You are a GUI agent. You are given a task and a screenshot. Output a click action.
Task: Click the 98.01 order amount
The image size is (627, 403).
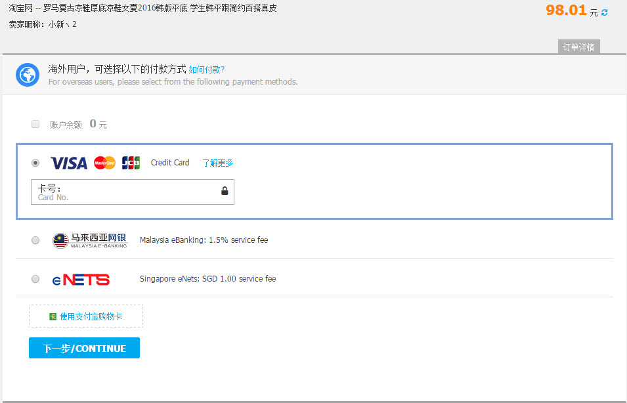click(x=566, y=10)
